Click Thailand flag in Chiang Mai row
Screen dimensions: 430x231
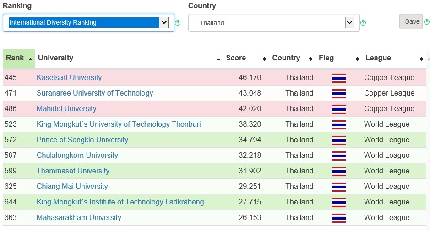pyautogui.click(x=339, y=187)
